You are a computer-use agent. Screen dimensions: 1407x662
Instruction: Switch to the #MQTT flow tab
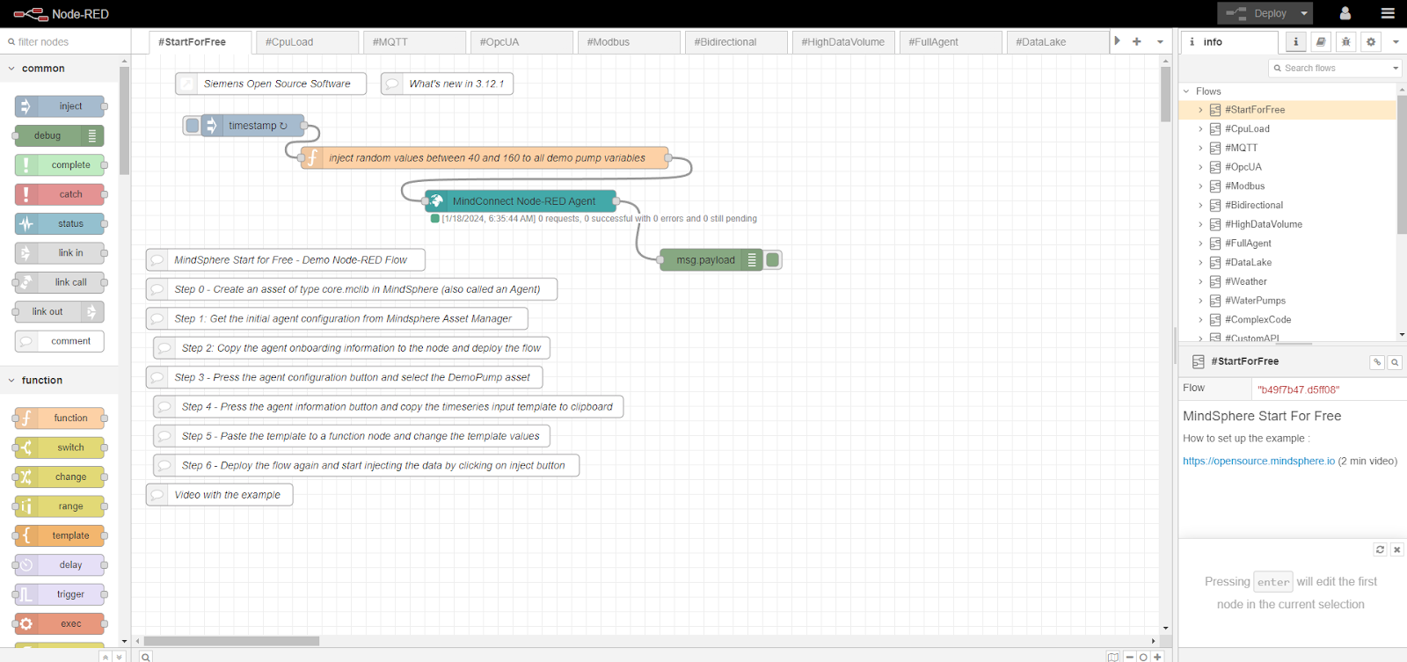click(x=414, y=42)
